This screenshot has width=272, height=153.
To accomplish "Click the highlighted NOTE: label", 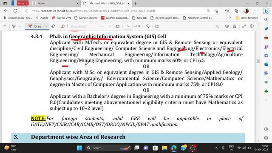I will pyautogui.click(x=38, y=119).
